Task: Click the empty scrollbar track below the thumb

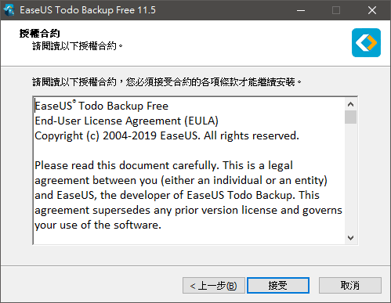Action: click(350, 178)
